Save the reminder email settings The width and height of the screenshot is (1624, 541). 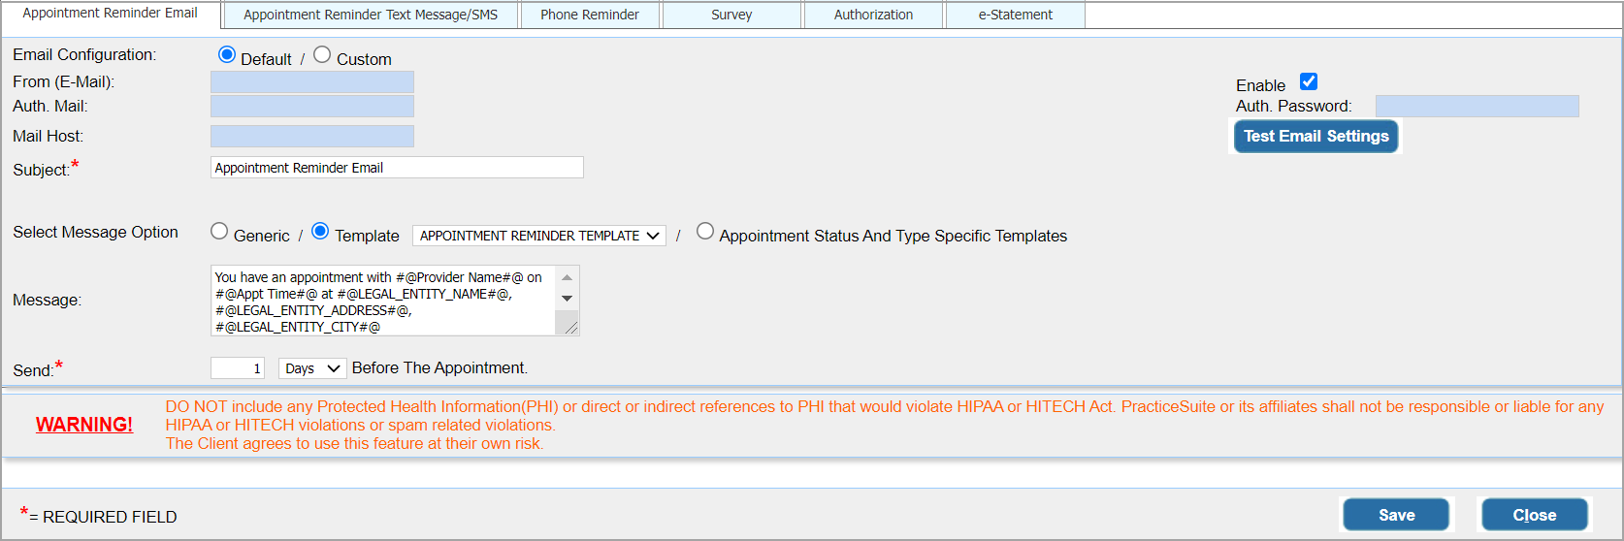[1396, 515]
